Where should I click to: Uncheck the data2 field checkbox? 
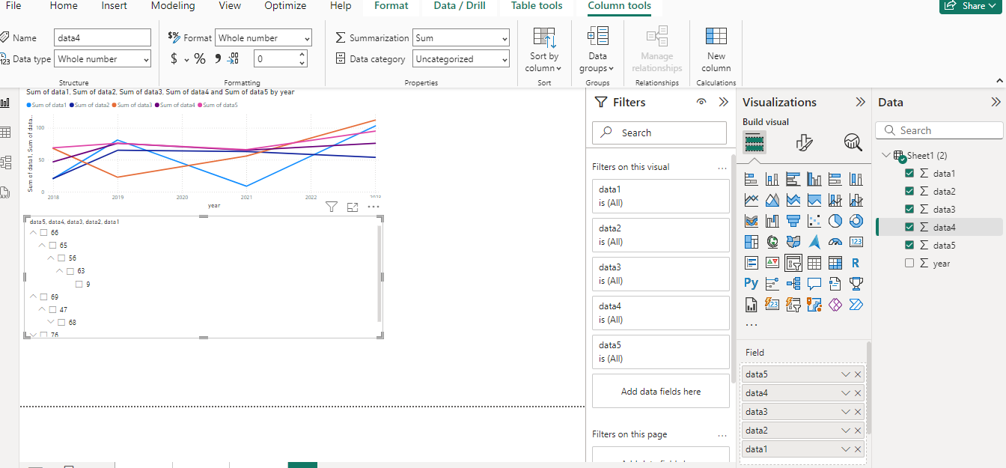point(909,191)
